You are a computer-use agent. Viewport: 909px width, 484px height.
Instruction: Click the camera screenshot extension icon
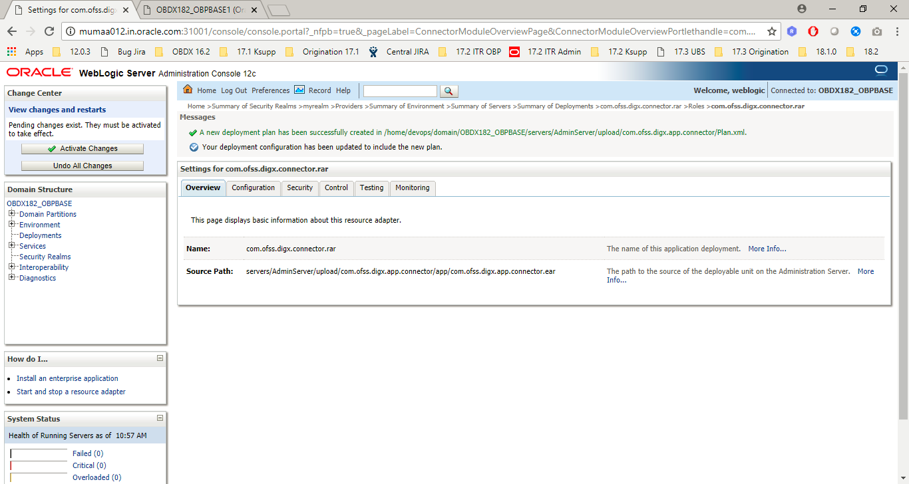877,31
